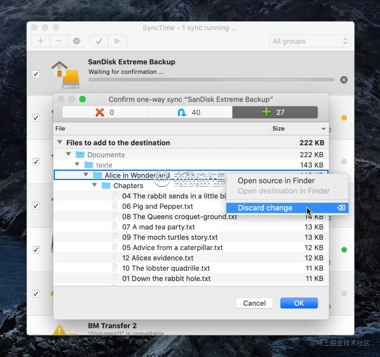Click the red X deletions icon

[x=99, y=112]
